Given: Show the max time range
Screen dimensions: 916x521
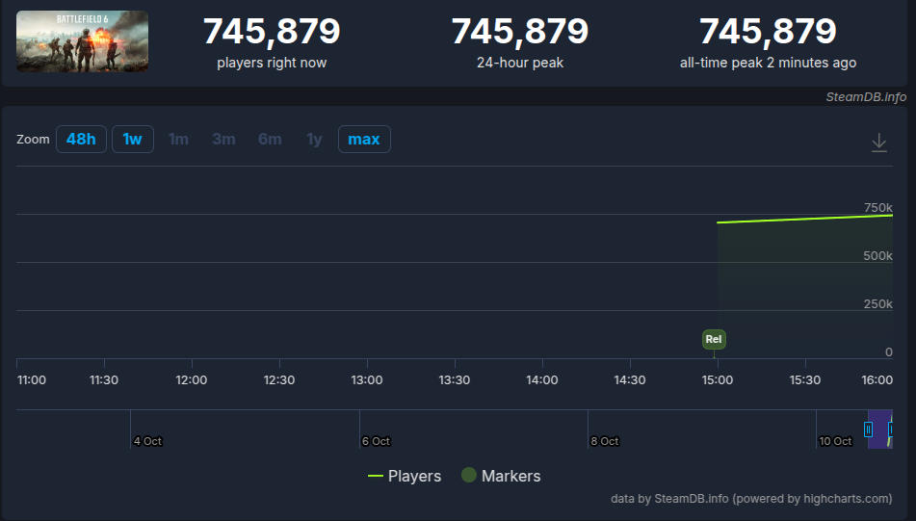Looking at the screenshot, I should 364,140.
